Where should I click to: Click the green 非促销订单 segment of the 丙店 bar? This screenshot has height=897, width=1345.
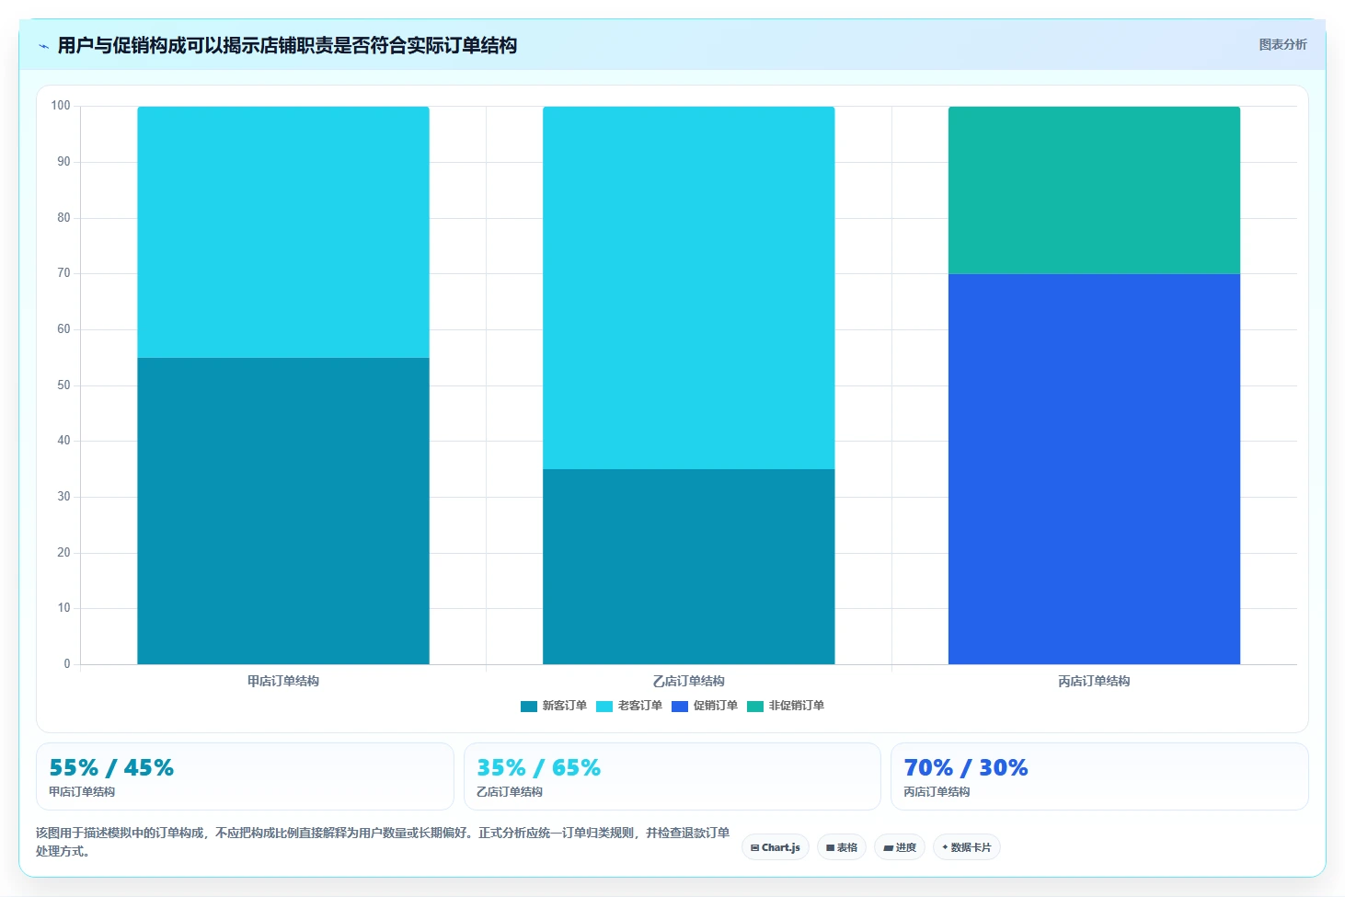pyautogui.click(x=1094, y=190)
